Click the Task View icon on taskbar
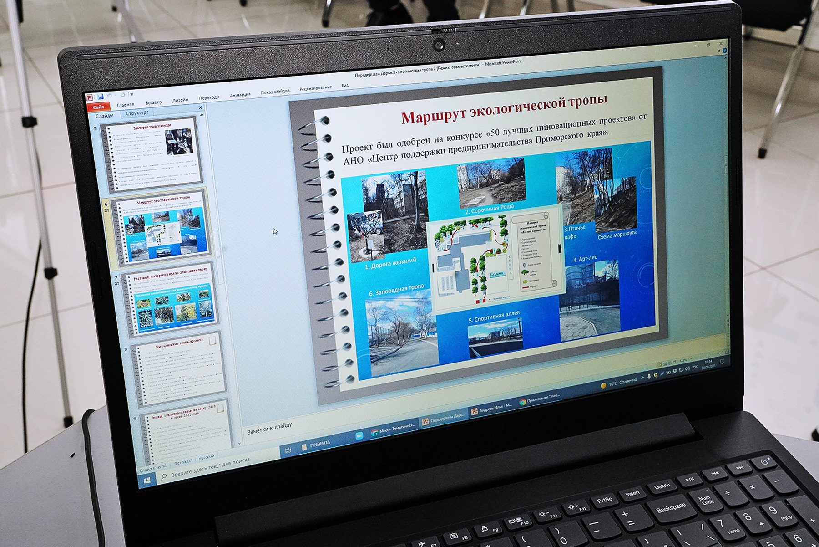 (288, 450)
